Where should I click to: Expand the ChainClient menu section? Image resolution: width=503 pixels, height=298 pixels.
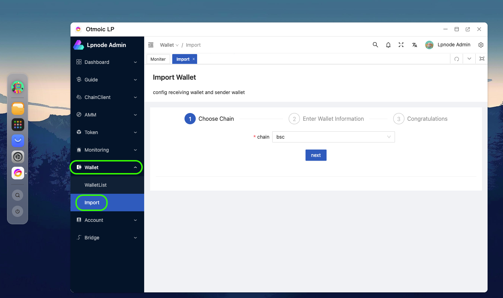pyautogui.click(x=107, y=97)
